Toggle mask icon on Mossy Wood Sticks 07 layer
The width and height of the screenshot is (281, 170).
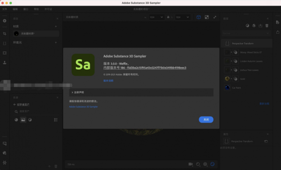click(x=236, y=52)
